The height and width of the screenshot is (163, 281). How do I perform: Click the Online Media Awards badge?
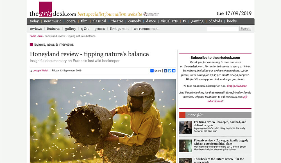tap(151, 14)
